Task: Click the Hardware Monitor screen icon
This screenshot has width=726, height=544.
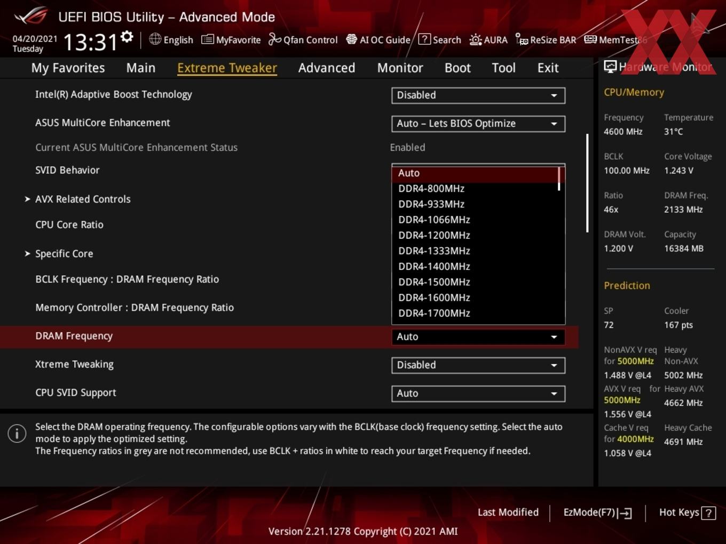Action: coord(610,67)
